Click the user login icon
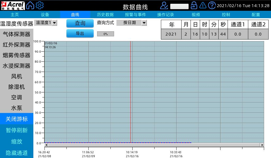 [x=164, y=6]
